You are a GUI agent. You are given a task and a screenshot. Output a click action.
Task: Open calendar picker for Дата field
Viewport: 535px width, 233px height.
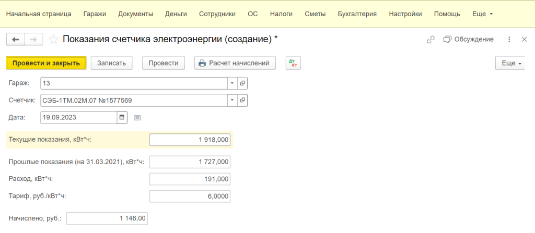tap(122, 117)
